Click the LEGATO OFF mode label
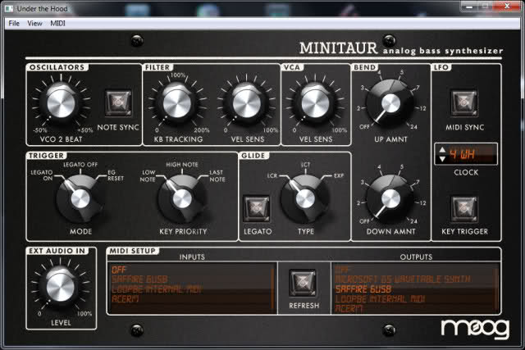This screenshot has height=350, width=525. [80, 165]
